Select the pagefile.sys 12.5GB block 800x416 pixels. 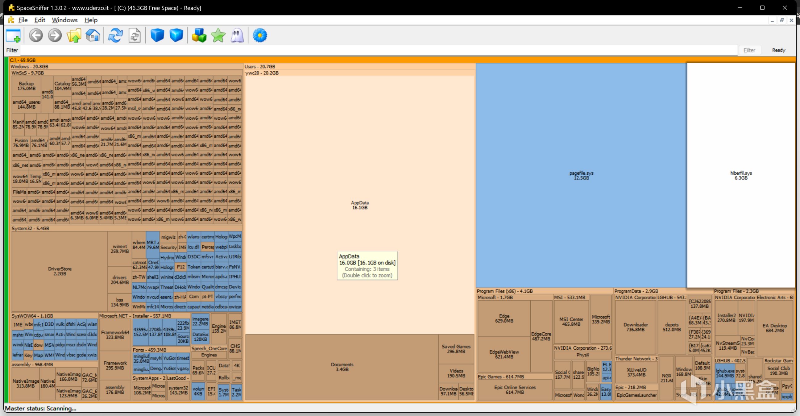pyautogui.click(x=581, y=175)
